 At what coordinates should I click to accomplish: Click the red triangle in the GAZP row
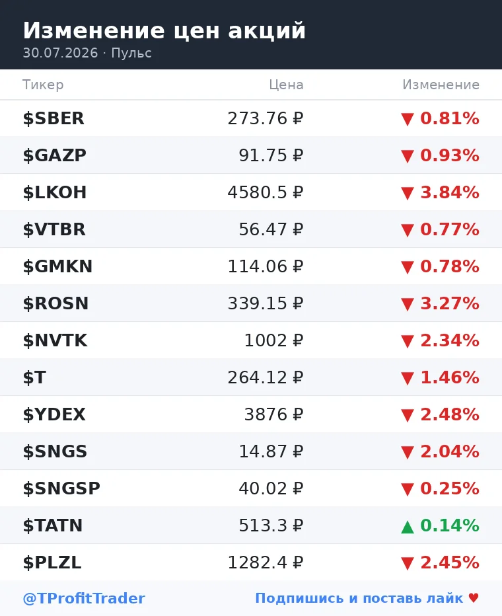tap(408, 157)
